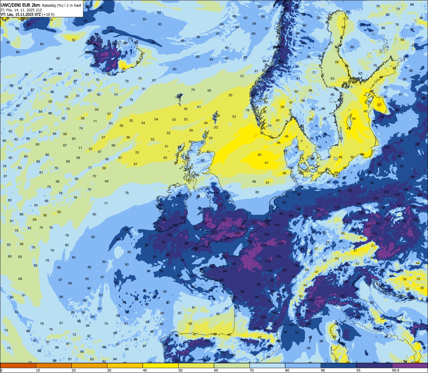Click the "-37" value near the Gulf of Finland
This screenshot has height=373, width=428.
pos(379,105)
